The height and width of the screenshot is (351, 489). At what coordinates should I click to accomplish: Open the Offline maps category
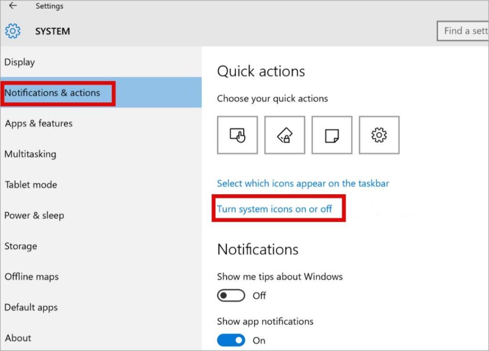point(101,277)
